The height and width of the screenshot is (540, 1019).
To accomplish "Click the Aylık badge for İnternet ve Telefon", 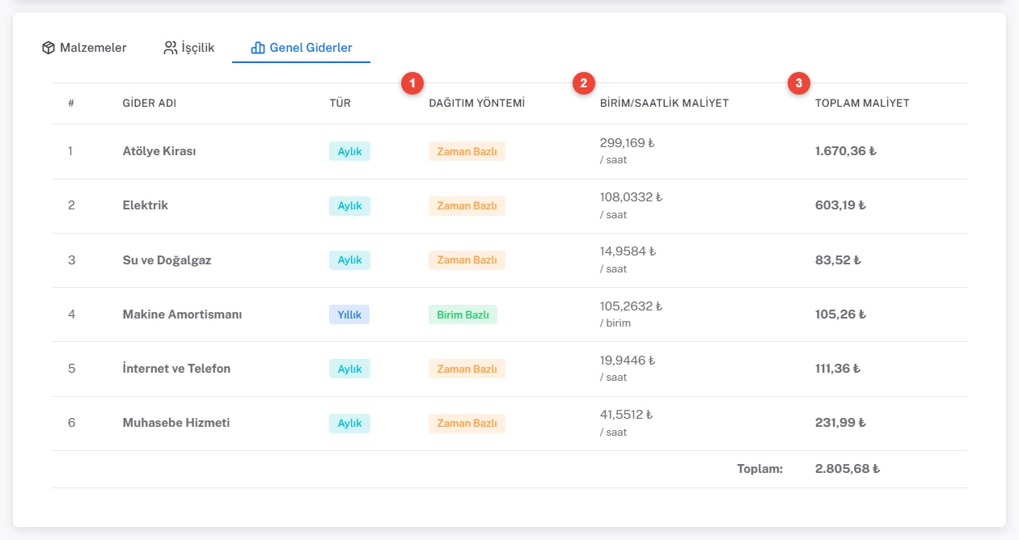I will (x=349, y=369).
